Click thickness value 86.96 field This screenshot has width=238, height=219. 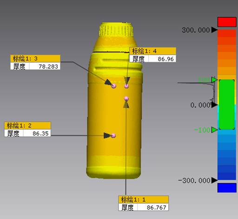162,58
